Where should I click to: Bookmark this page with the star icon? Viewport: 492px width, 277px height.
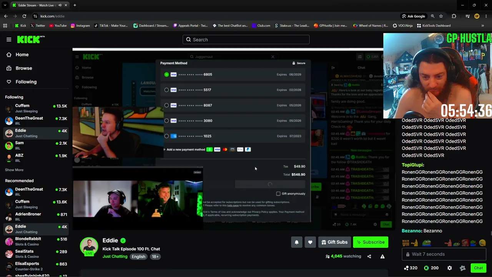point(441,16)
